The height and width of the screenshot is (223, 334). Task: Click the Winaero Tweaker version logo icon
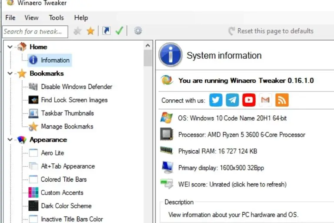pyautogui.click(x=167, y=80)
